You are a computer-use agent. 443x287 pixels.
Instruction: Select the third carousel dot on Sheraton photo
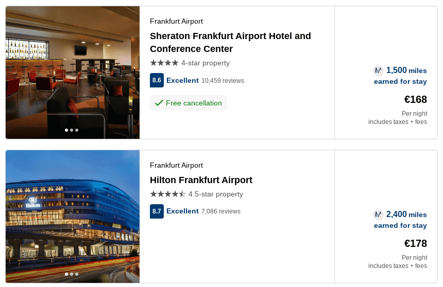(77, 130)
